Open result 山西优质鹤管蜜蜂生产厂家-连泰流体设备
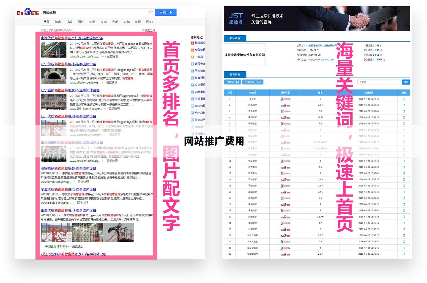The width and height of the screenshot is (427, 283). click(72, 38)
